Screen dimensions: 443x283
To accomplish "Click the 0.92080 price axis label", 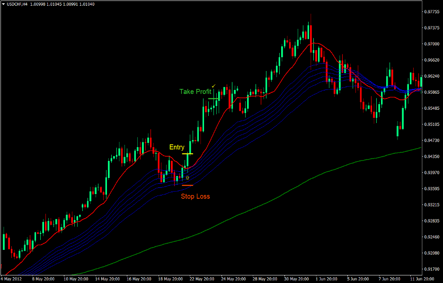I will tap(432, 253).
